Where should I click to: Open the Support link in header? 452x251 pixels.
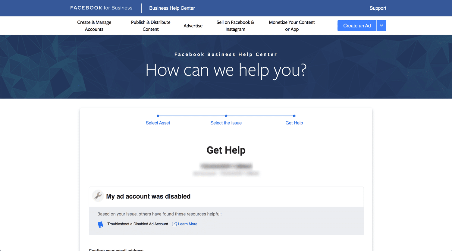point(378,8)
